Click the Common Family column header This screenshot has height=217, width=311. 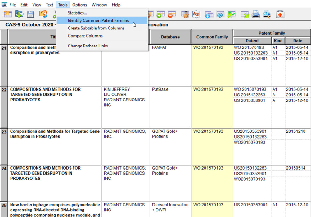212,37
